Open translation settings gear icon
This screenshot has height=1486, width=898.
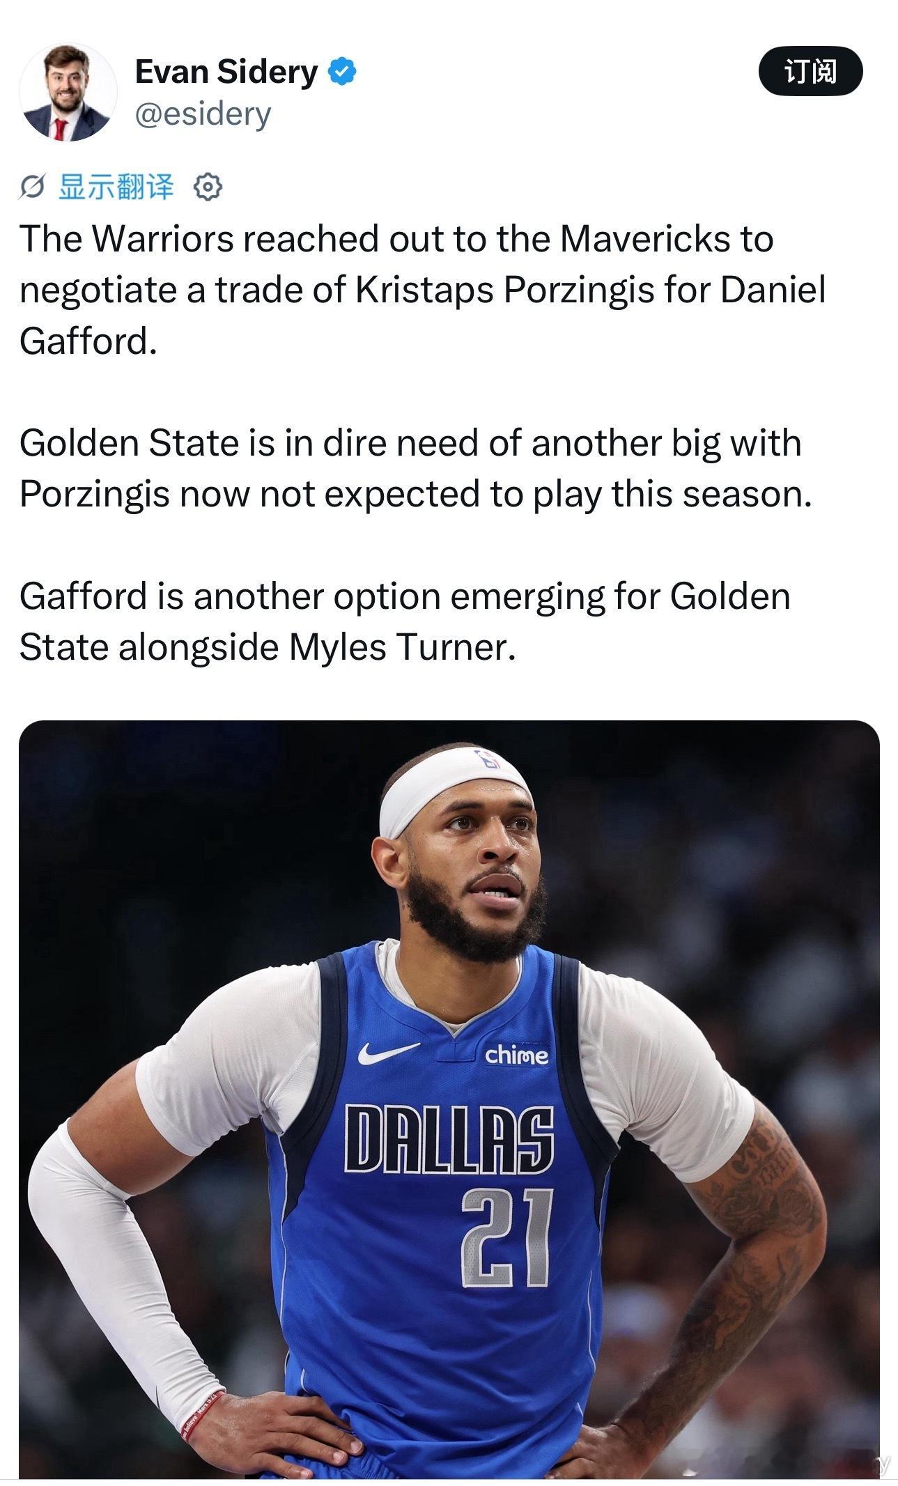click(x=207, y=187)
